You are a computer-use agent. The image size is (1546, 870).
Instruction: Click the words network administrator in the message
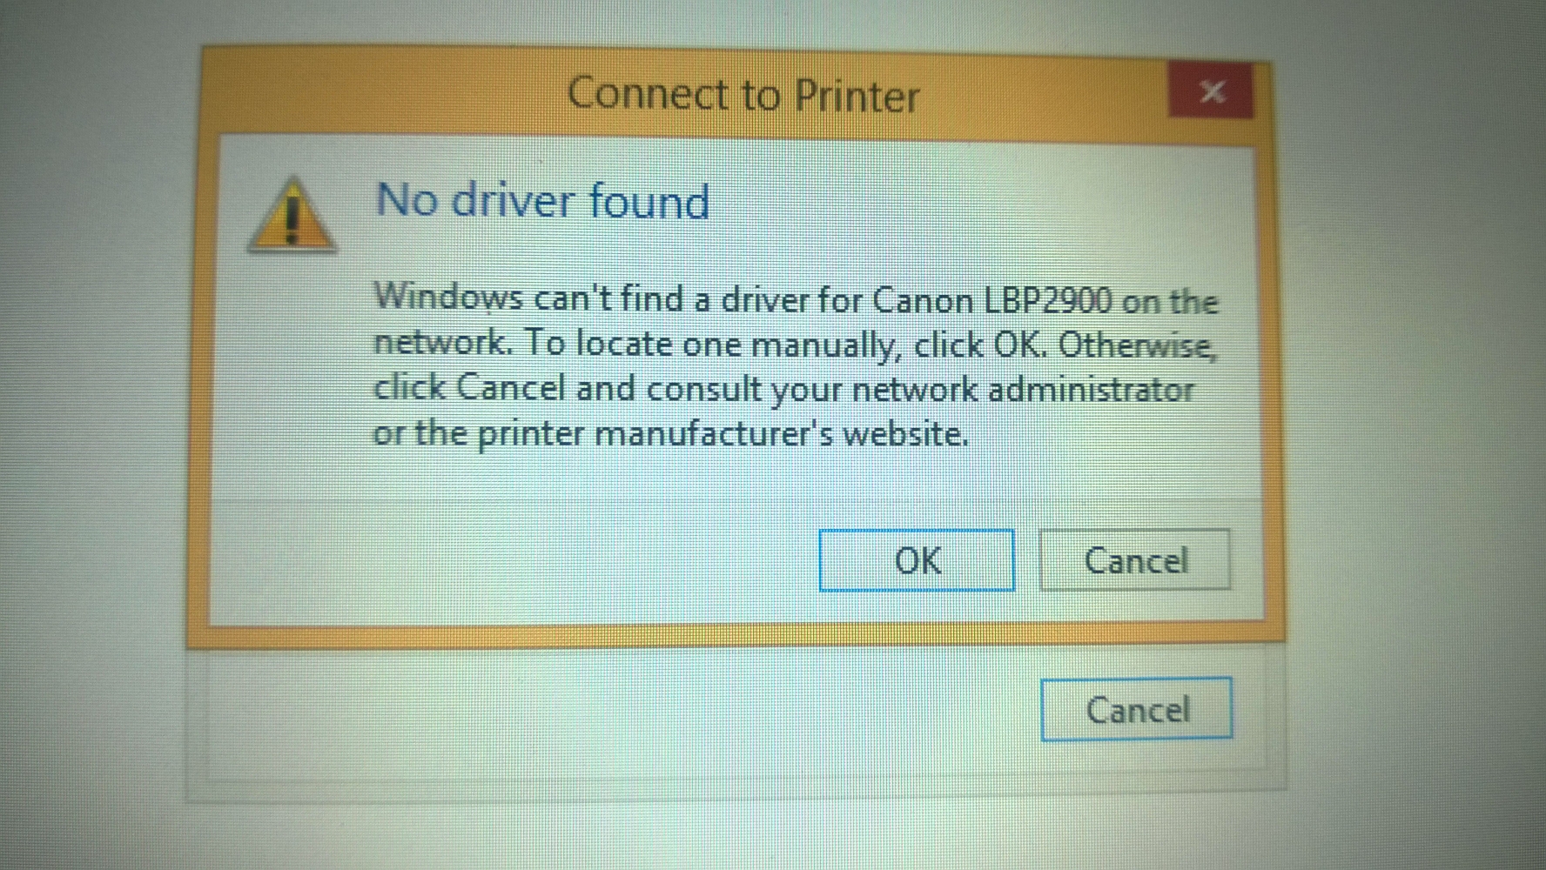1023,389
